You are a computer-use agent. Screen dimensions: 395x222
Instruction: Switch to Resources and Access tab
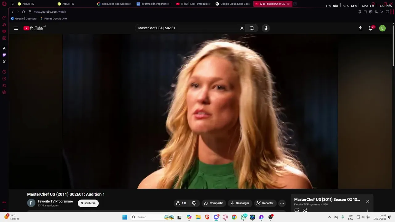pyautogui.click(x=114, y=4)
